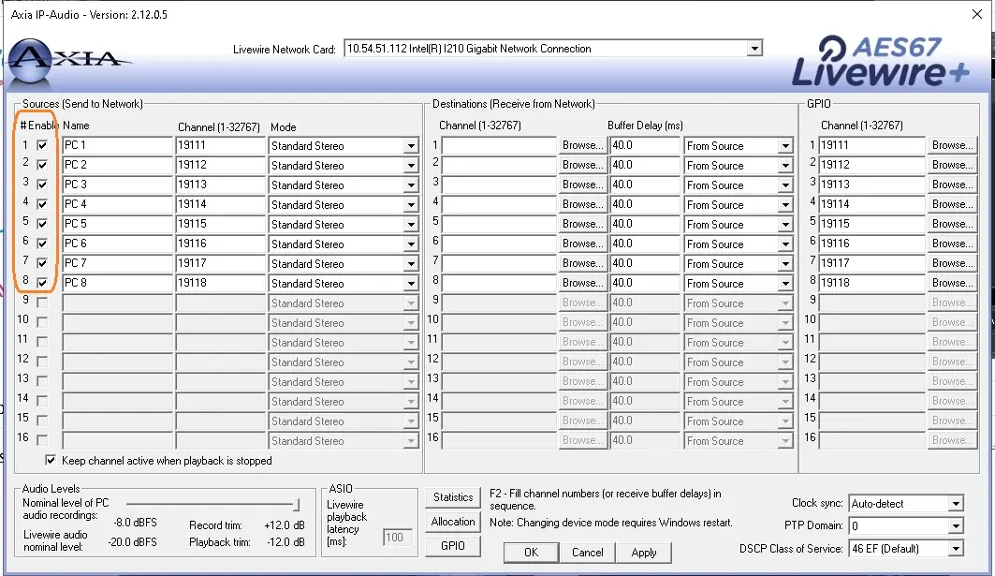Click the PC 4 source name field
The image size is (995, 576).
(117, 204)
